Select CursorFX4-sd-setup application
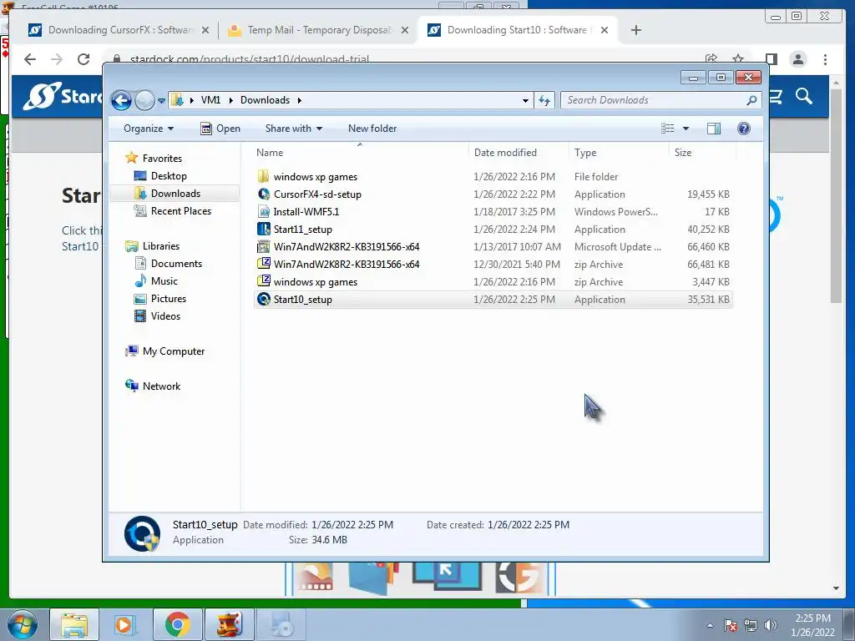This screenshot has width=855, height=641. (493, 194)
